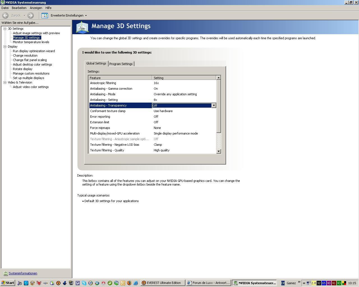359x287 pixels.
Task: Select Change resolution in the tree
Action: (x=25, y=55)
